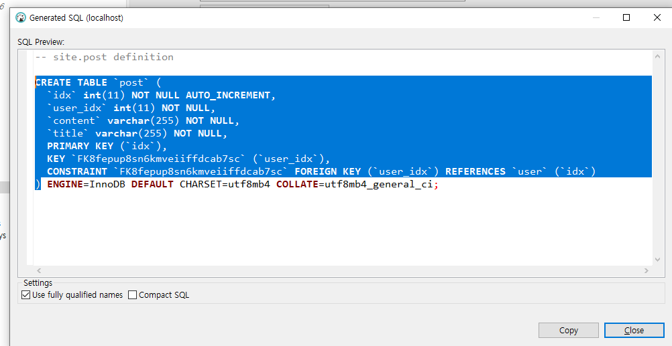Click the CREATE TABLE `post` line
Image resolution: width=672 pixels, height=346 pixels.
98,82
